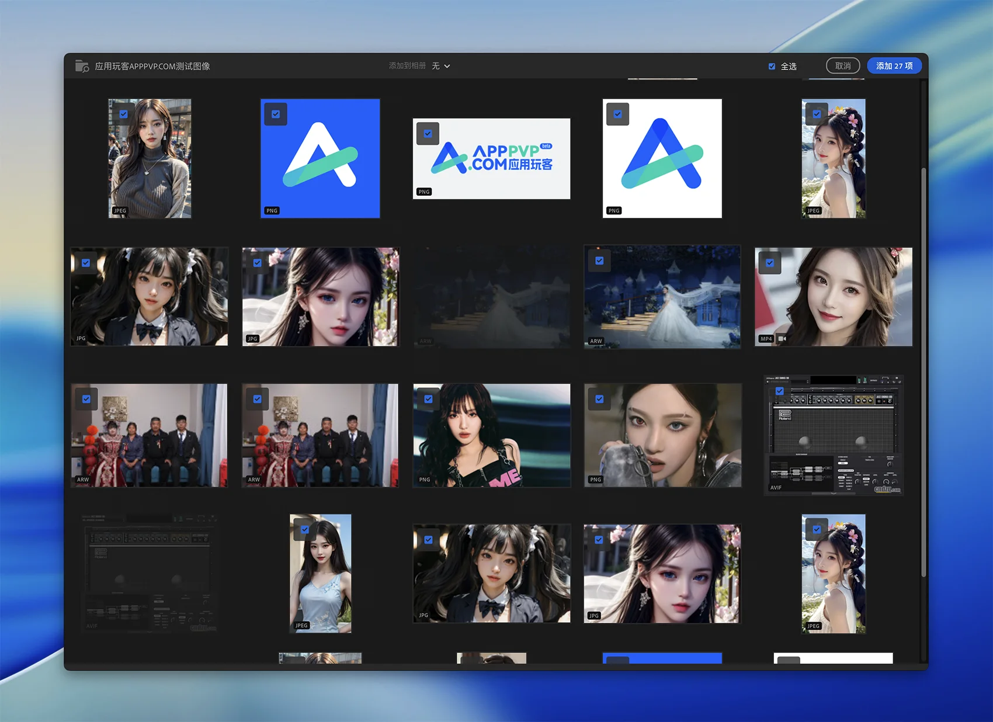Click the AVIF badge on the selected Roland amp thumbnail
The image size is (993, 722).
776,488
